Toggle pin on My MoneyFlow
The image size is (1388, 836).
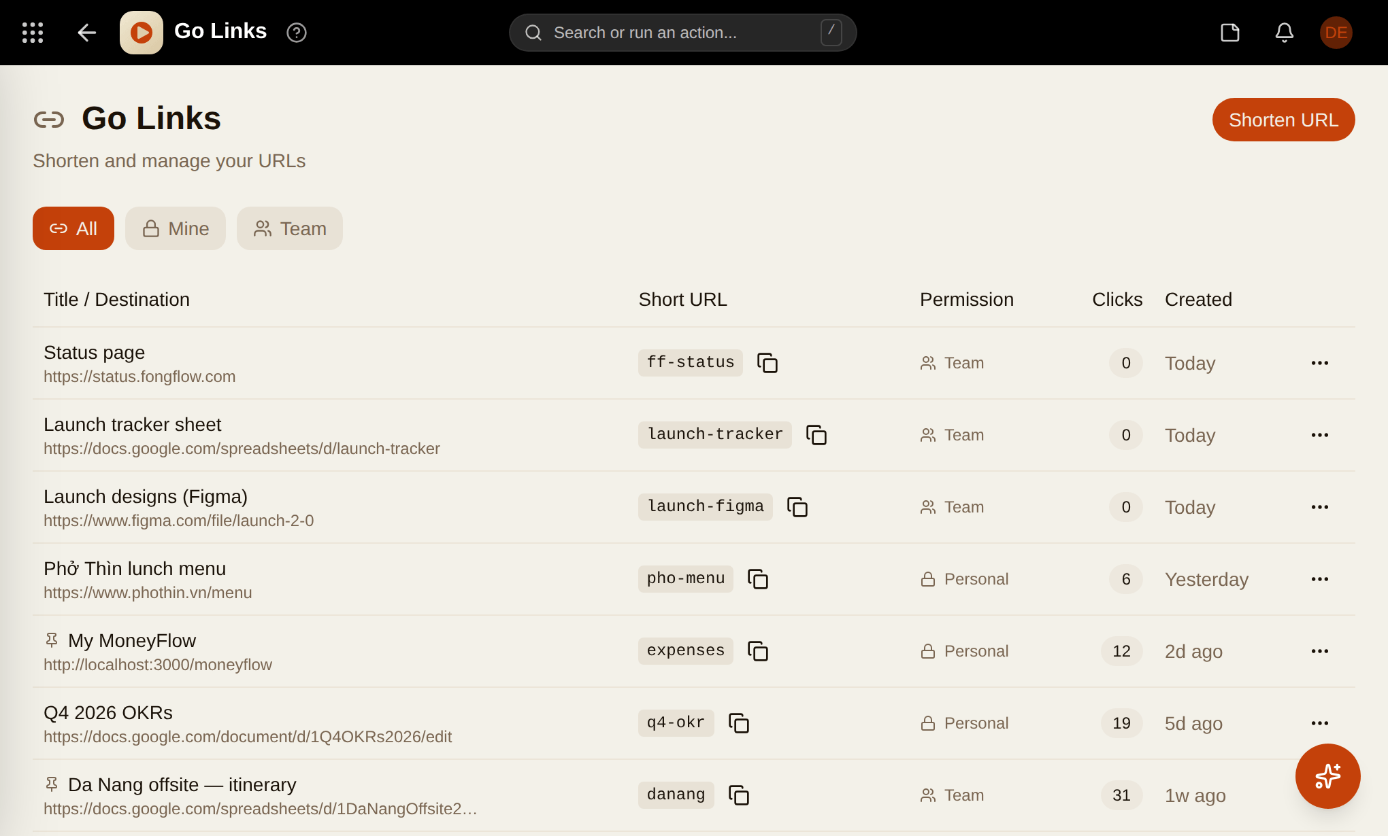(x=52, y=640)
